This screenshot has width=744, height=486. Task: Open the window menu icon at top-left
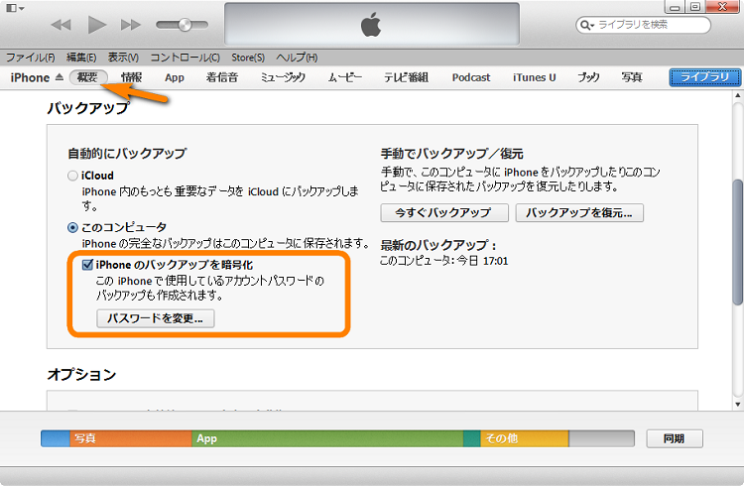click(x=15, y=8)
